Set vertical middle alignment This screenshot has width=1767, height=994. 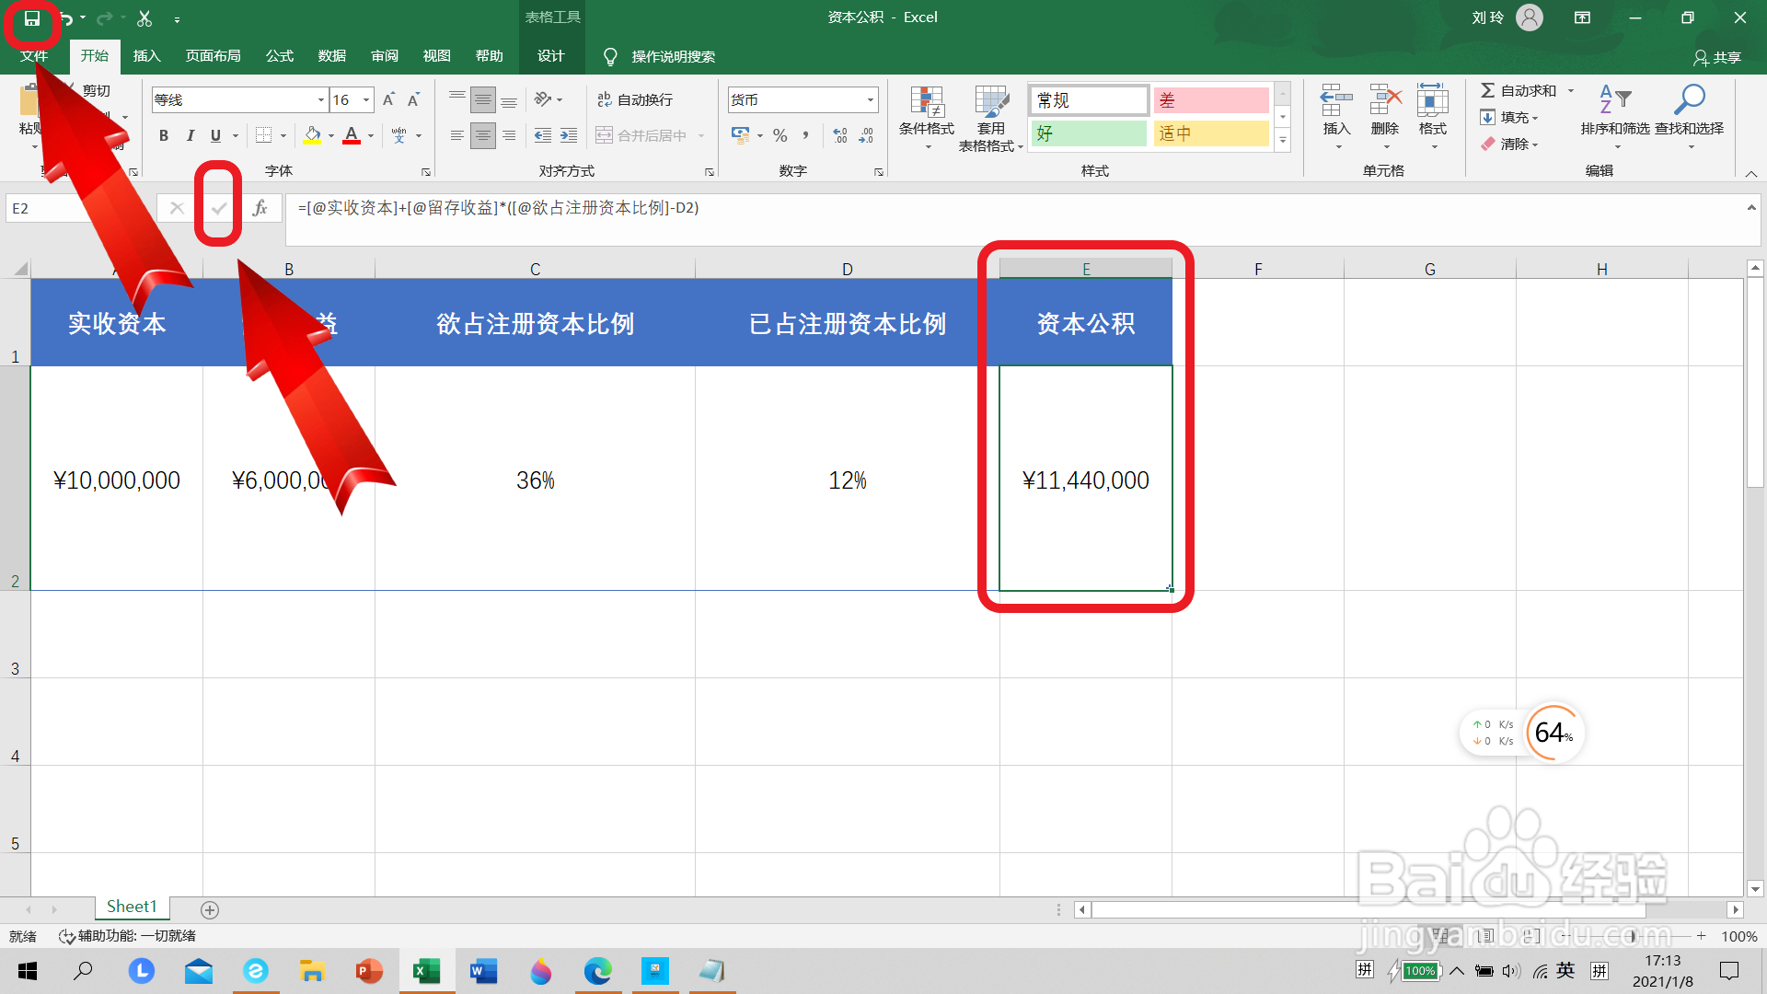[483, 99]
